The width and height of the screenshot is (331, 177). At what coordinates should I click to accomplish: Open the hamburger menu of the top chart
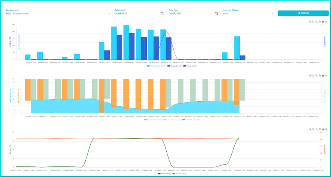[326, 22]
